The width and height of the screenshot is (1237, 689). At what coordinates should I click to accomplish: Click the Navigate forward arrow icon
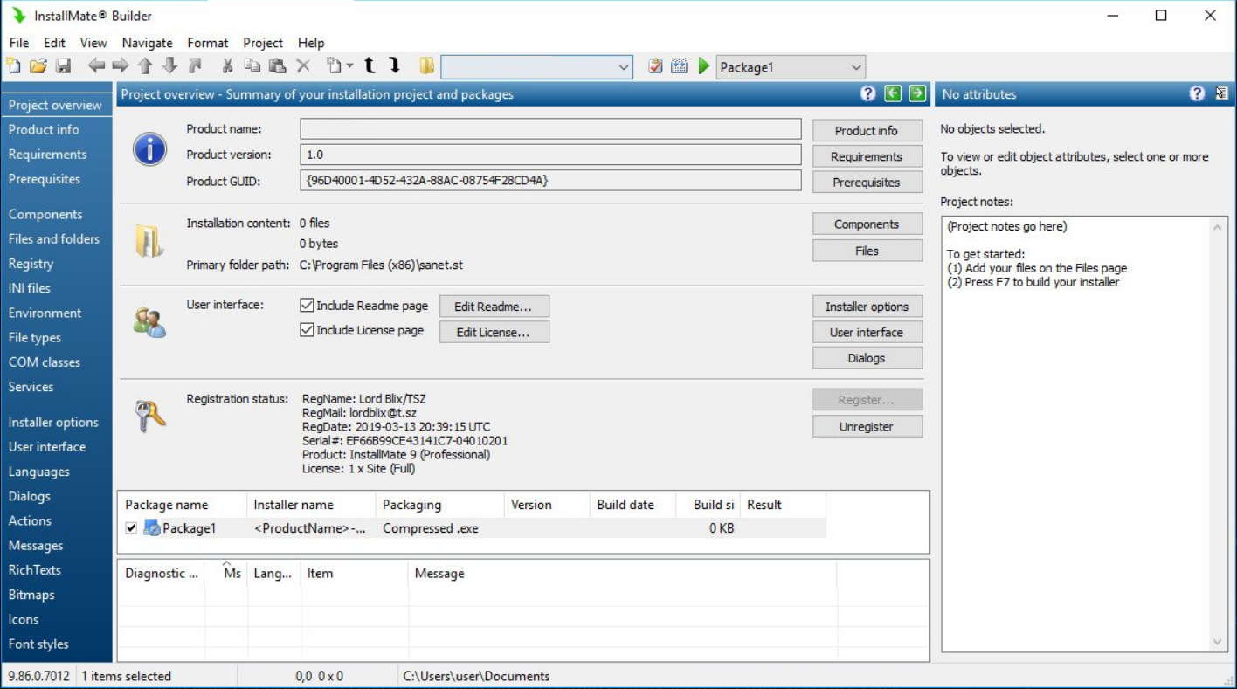click(x=121, y=66)
